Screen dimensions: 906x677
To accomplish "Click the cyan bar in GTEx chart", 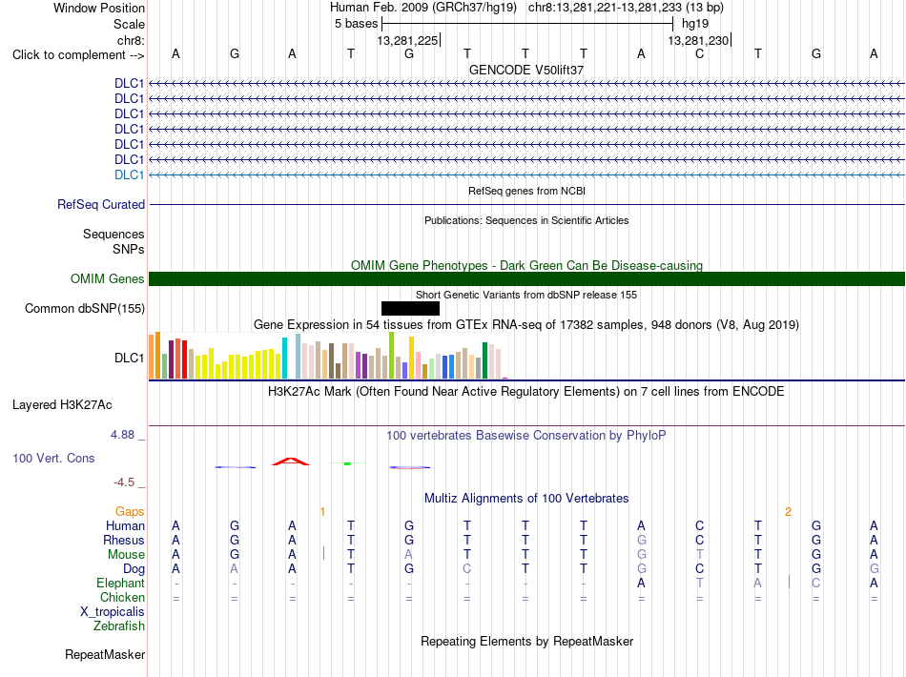I will coord(284,359).
